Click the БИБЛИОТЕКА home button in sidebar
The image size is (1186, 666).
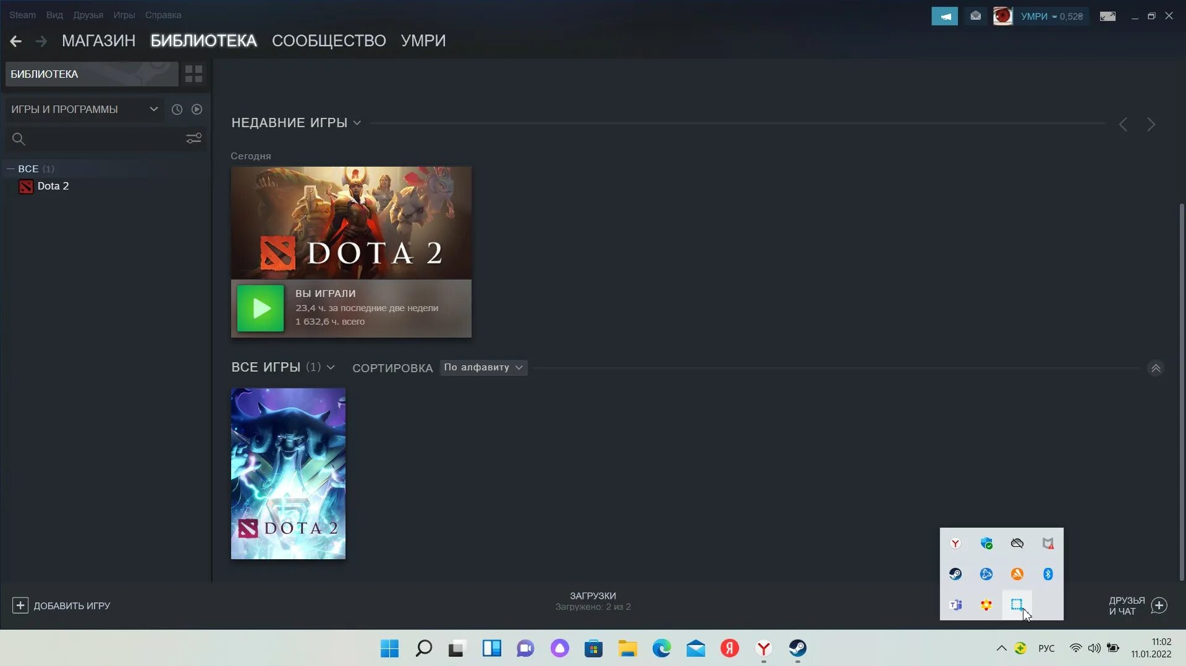pyautogui.click(x=91, y=74)
